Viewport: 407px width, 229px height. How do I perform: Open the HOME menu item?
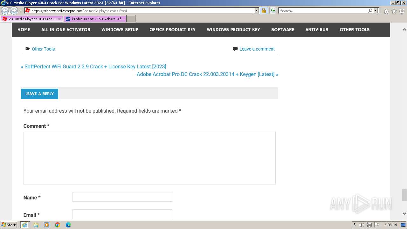(x=24, y=30)
